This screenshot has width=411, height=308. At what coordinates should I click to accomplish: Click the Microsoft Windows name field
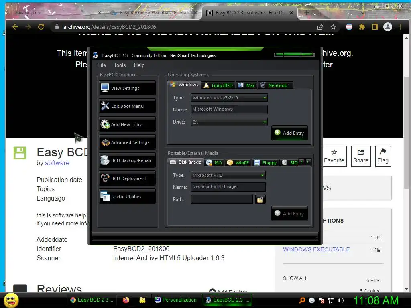tap(229, 109)
